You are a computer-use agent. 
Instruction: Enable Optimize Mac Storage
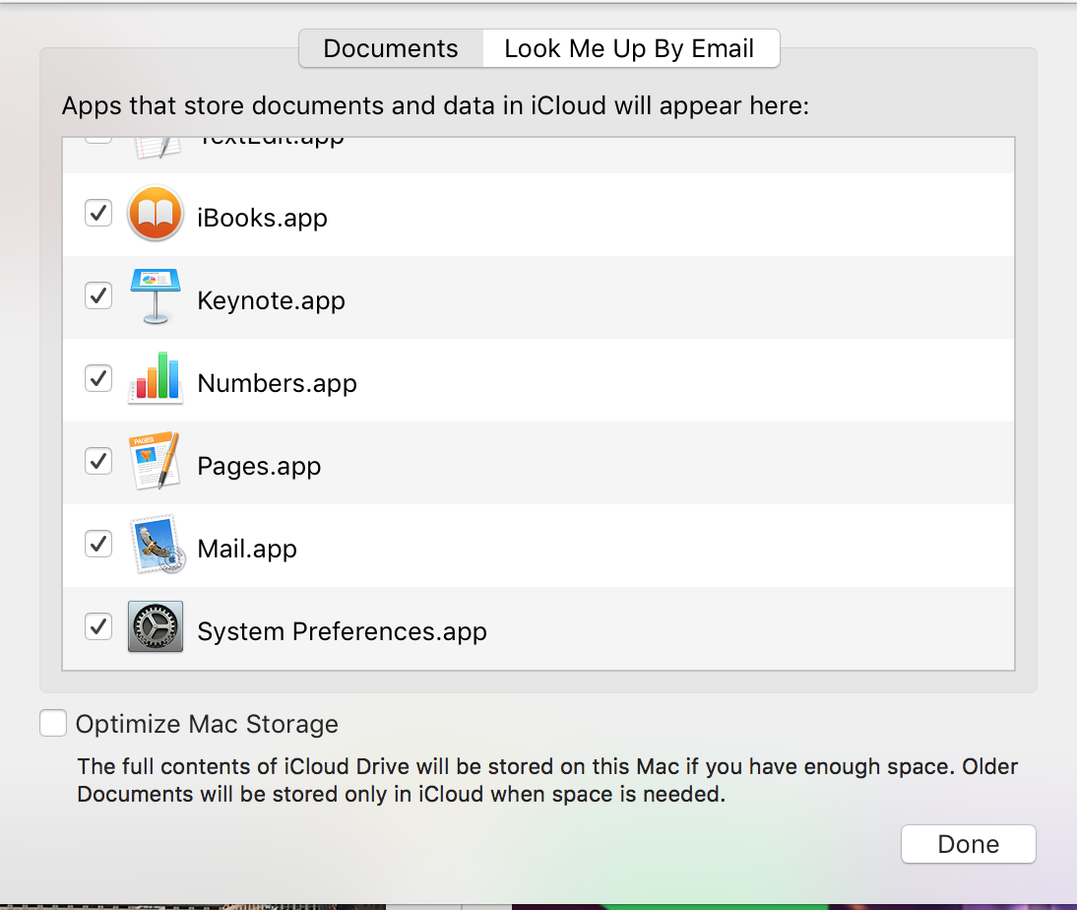click(x=53, y=724)
